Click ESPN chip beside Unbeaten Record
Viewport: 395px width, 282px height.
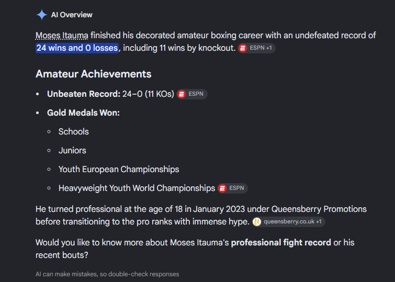192,94
